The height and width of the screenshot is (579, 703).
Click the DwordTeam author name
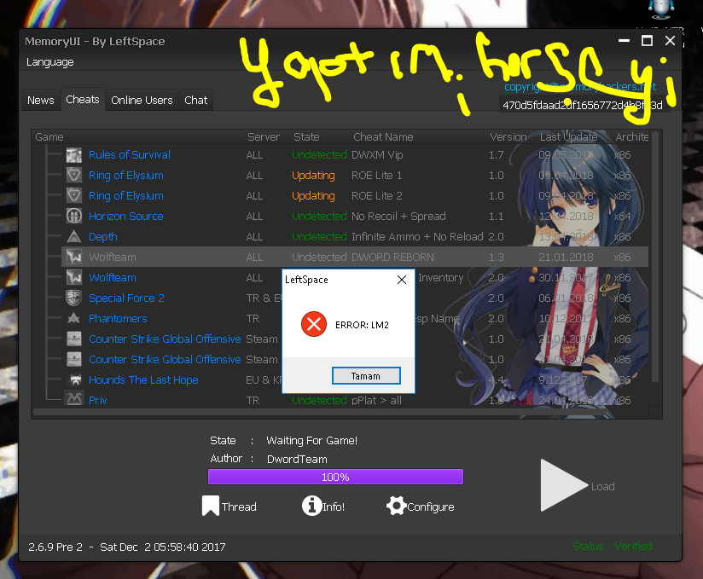tap(297, 460)
